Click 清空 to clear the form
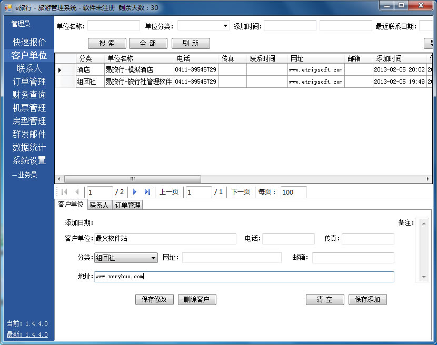Viewport: 437px width, 345px height. 325,299
